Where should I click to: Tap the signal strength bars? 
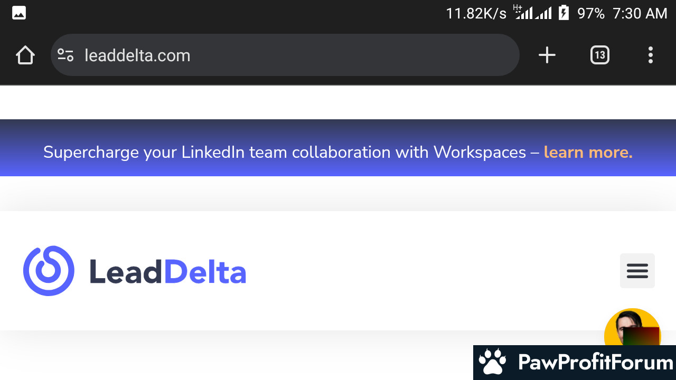(533, 13)
